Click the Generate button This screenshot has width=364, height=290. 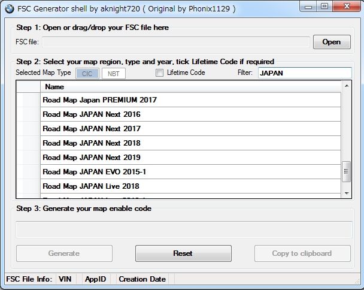tap(64, 253)
